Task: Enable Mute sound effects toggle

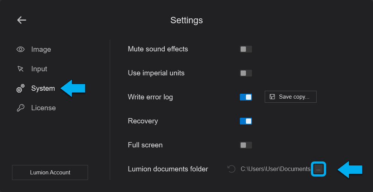Action: (246, 49)
